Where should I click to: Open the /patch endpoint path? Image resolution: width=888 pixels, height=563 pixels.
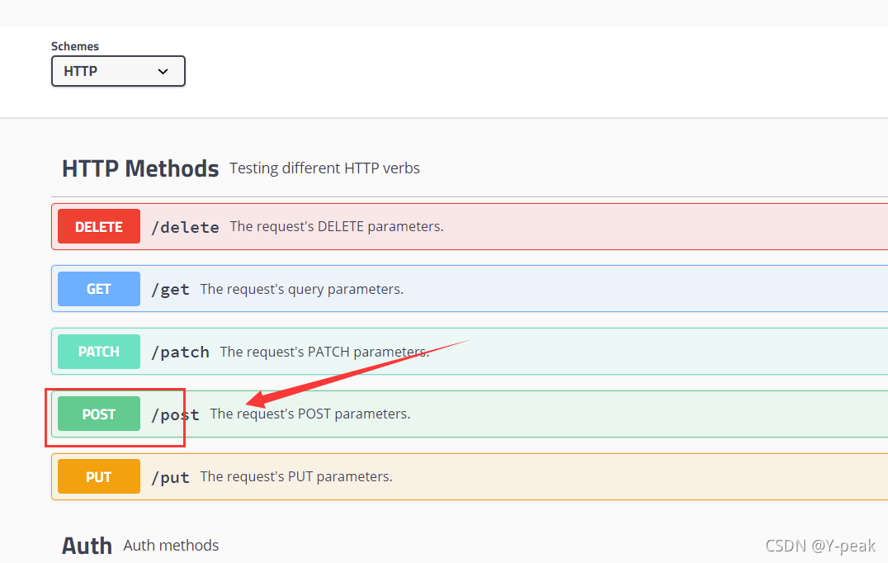click(180, 352)
